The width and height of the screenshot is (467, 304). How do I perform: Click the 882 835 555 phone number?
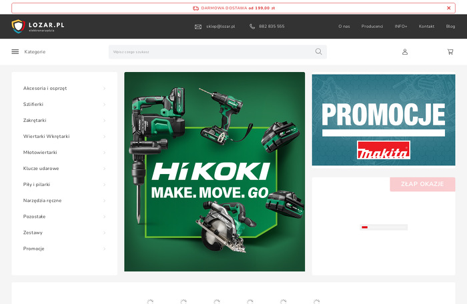(272, 27)
